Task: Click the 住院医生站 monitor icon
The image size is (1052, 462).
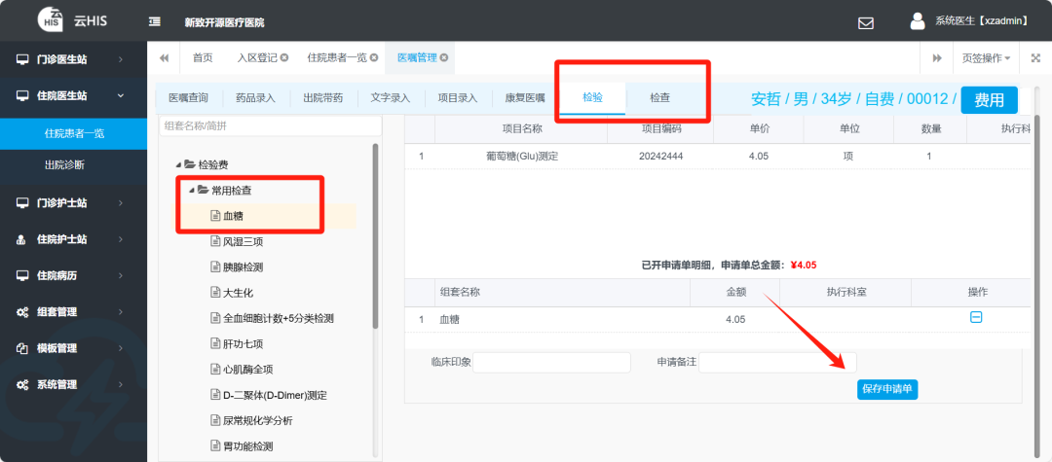Action: [x=22, y=95]
